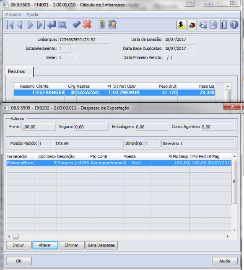
Task: Click the Alterar button
Action: [x=45, y=245]
